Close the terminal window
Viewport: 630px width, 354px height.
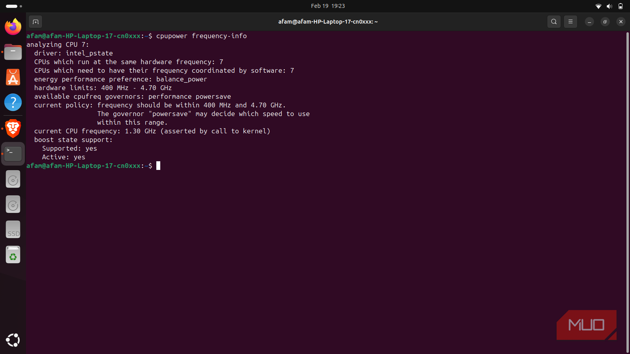tap(621, 22)
